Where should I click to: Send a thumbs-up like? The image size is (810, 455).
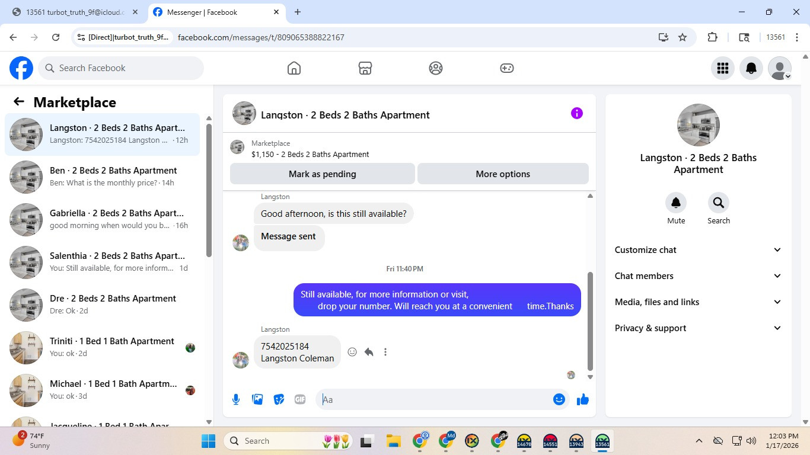583,399
